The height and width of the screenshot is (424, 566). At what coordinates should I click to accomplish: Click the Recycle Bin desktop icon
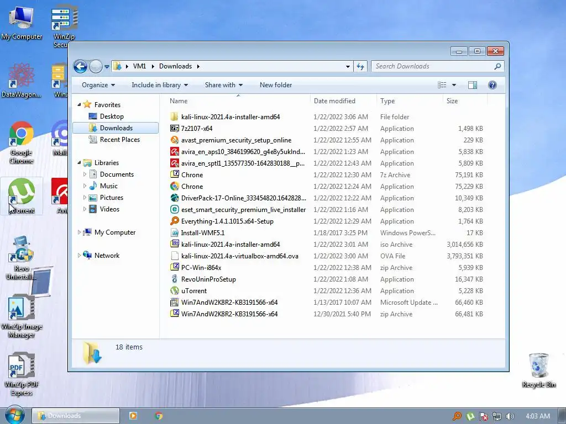pyautogui.click(x=538, y=370)
